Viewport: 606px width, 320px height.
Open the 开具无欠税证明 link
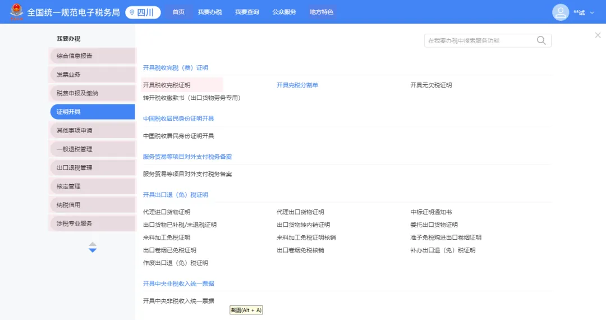431,85
